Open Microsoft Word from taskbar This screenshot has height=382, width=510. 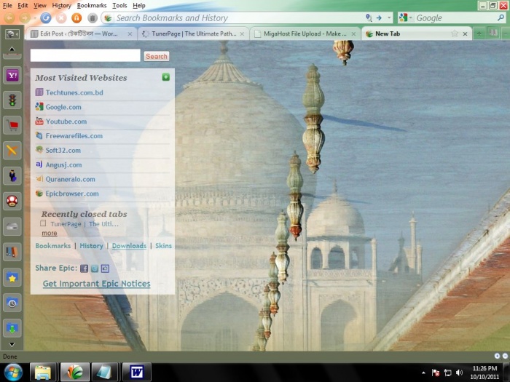tap(137, 373)
